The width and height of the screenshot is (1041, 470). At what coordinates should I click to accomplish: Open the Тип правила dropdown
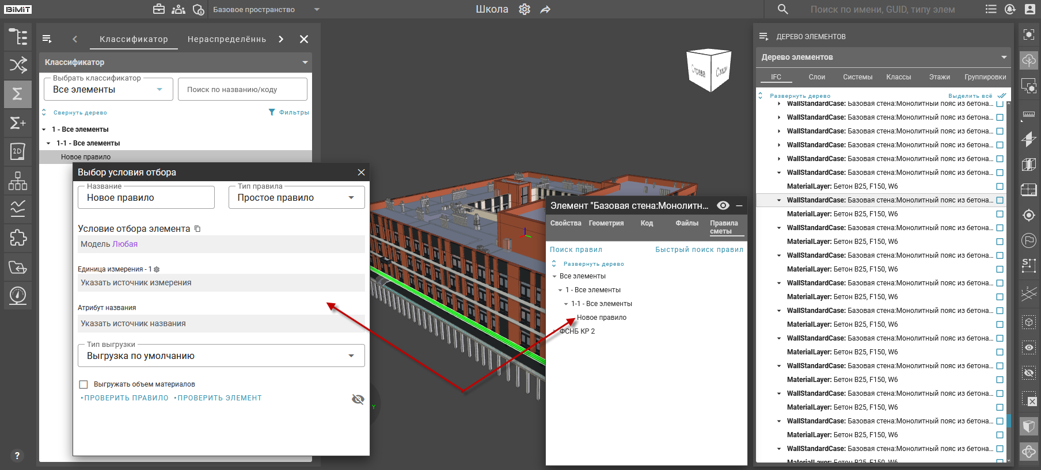297,198
